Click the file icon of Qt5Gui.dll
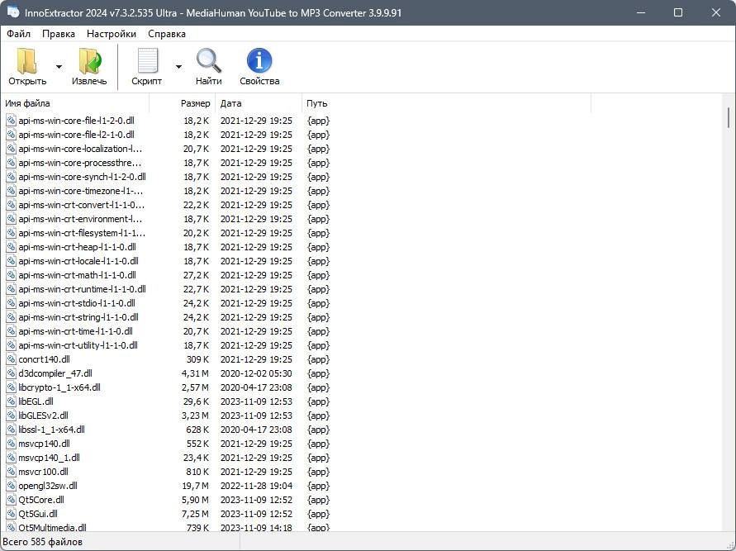The height and width of the screenshot is (551, 736). pos(12,515)
